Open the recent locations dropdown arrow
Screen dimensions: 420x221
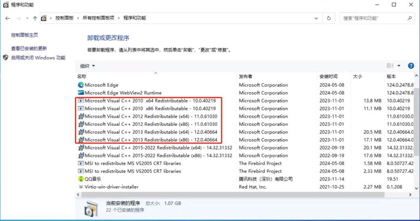tap(27, 18)
